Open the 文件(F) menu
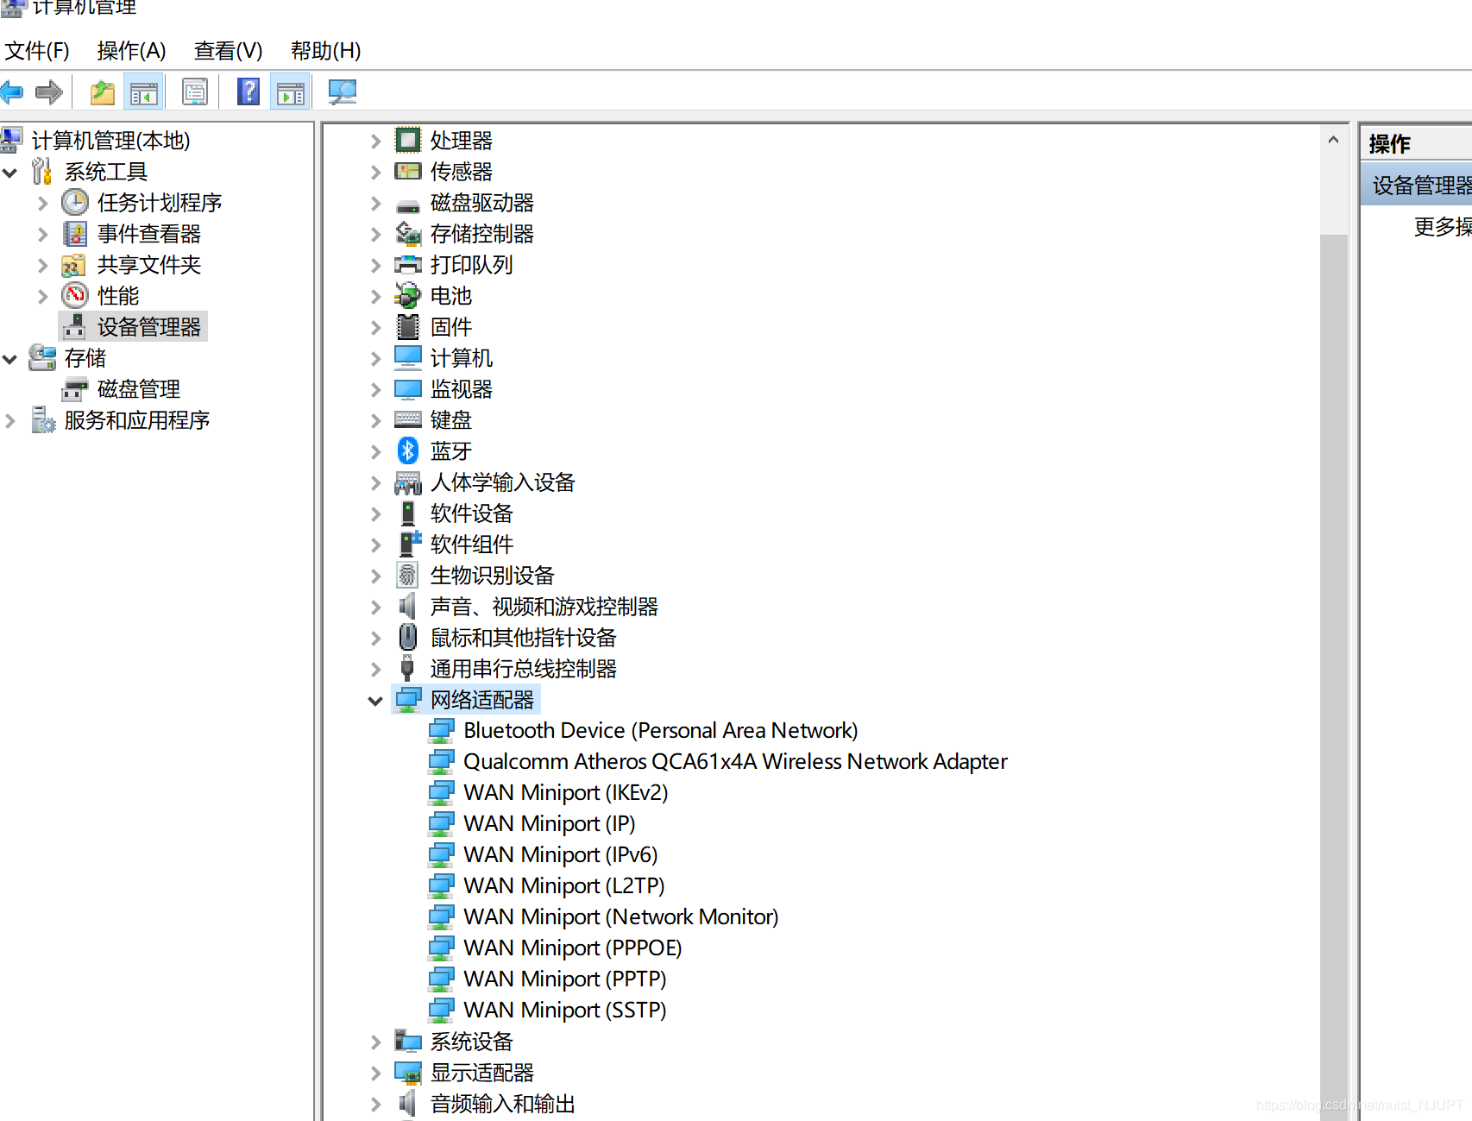The height and width of the screenshot is (1121, 1472). pos(37,51)
